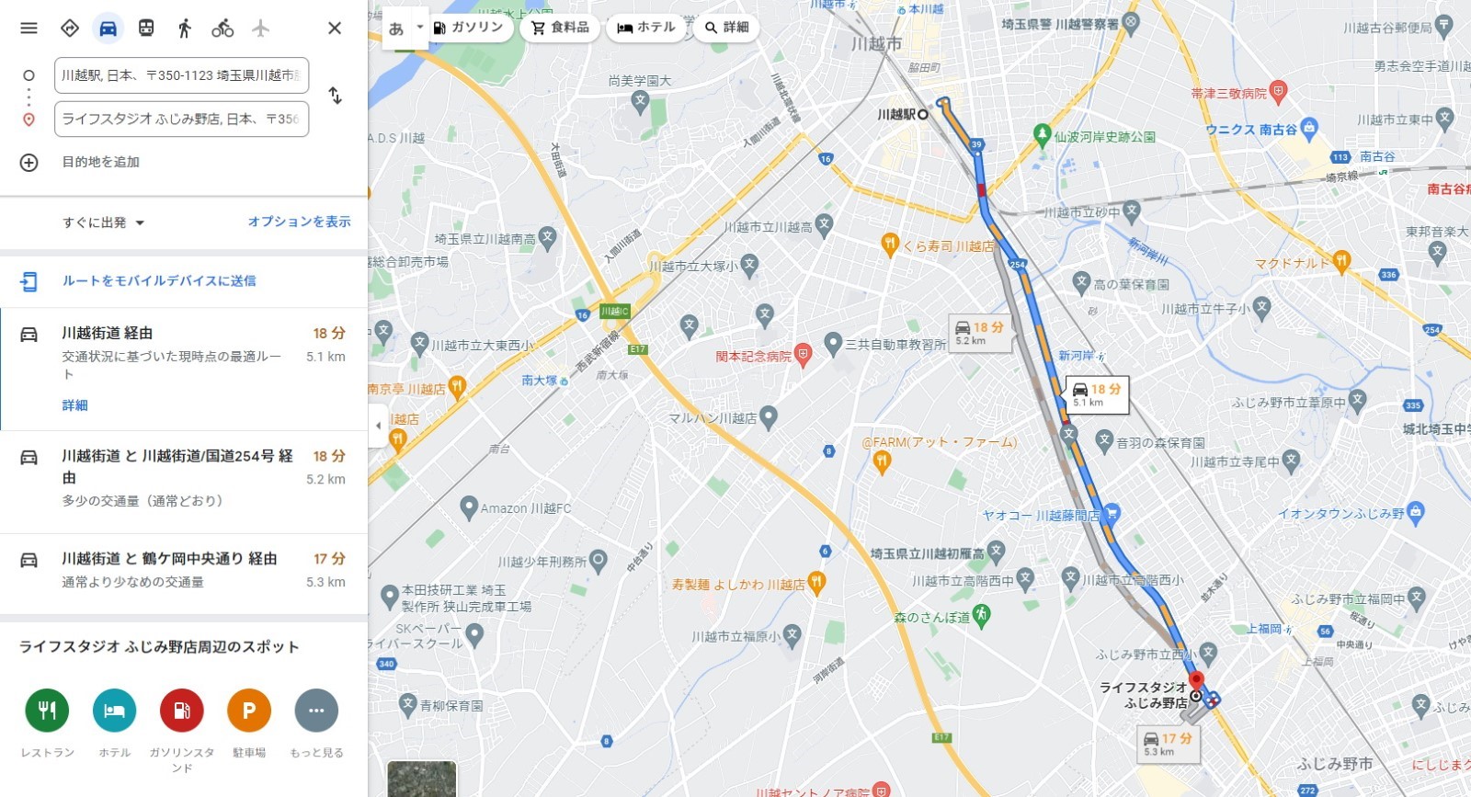Viewport: 1471px width, 797px height.
Task: Select the flight travel mode
Action: pyautogui.click(x=261, y=28)
